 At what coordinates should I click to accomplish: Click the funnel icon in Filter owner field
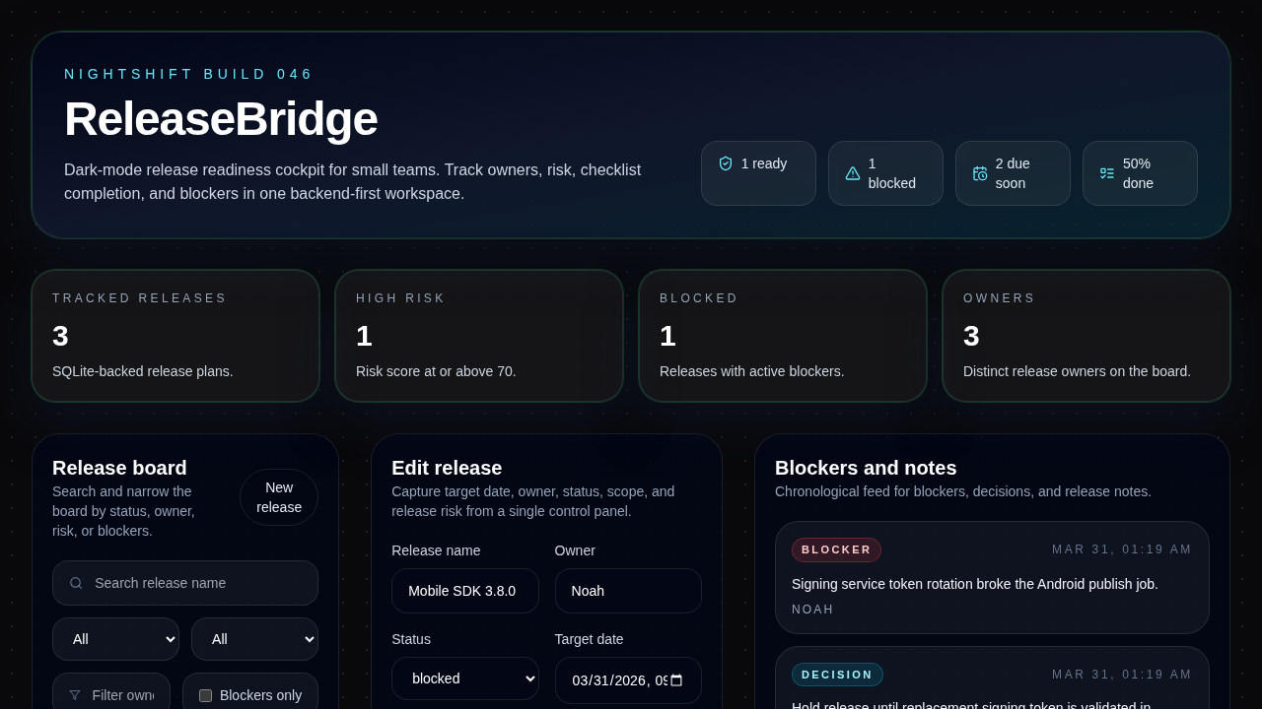75,695
